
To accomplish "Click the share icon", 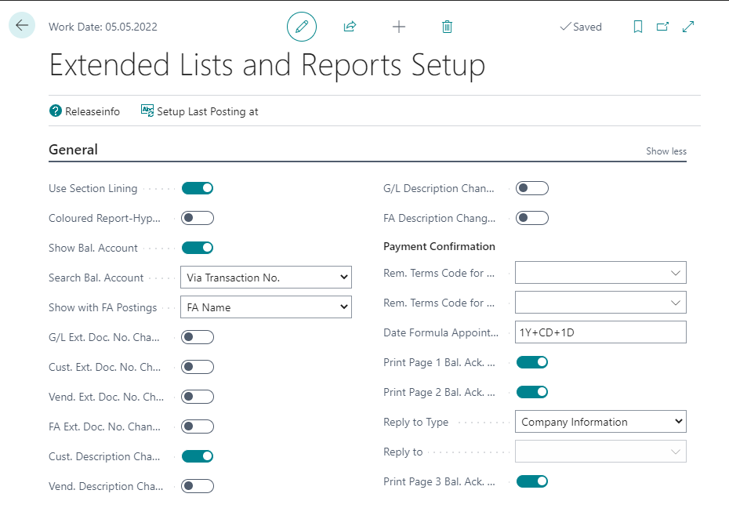I will [x=350, y=27].
